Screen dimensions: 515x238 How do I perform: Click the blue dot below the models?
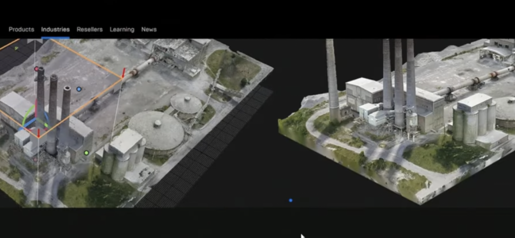pos(291,200)
